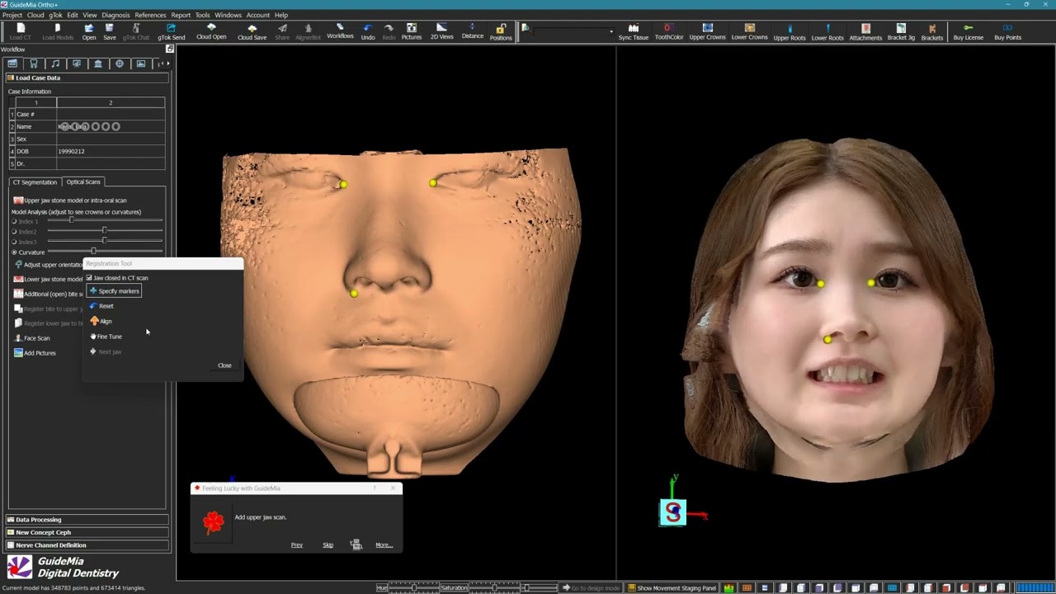The height and width of the screenshot is (594, 1056).
Task: Open the Diagnosis menu
Action: pyautogui.click(x=115, y=15)
